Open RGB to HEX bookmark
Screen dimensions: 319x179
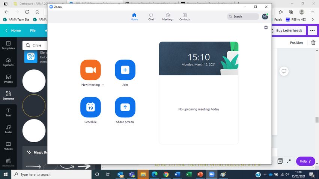[x=296, y=19]
